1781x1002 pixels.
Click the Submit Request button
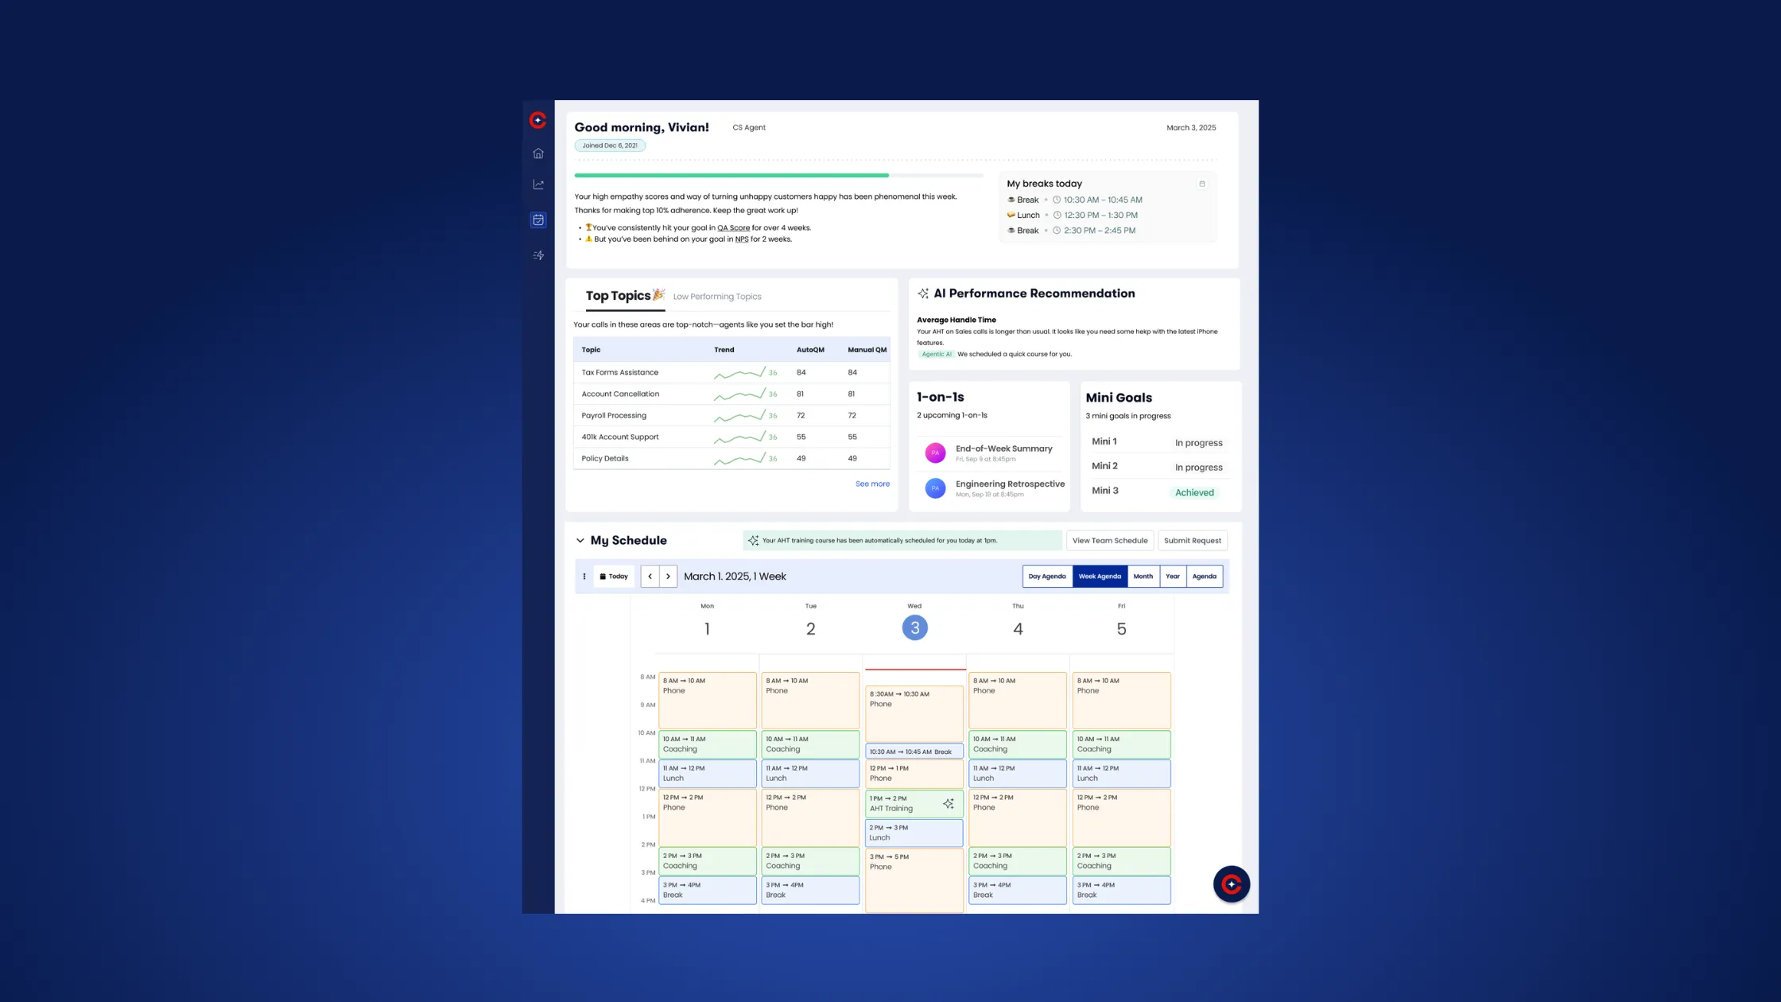click(x=1192, y=541)
